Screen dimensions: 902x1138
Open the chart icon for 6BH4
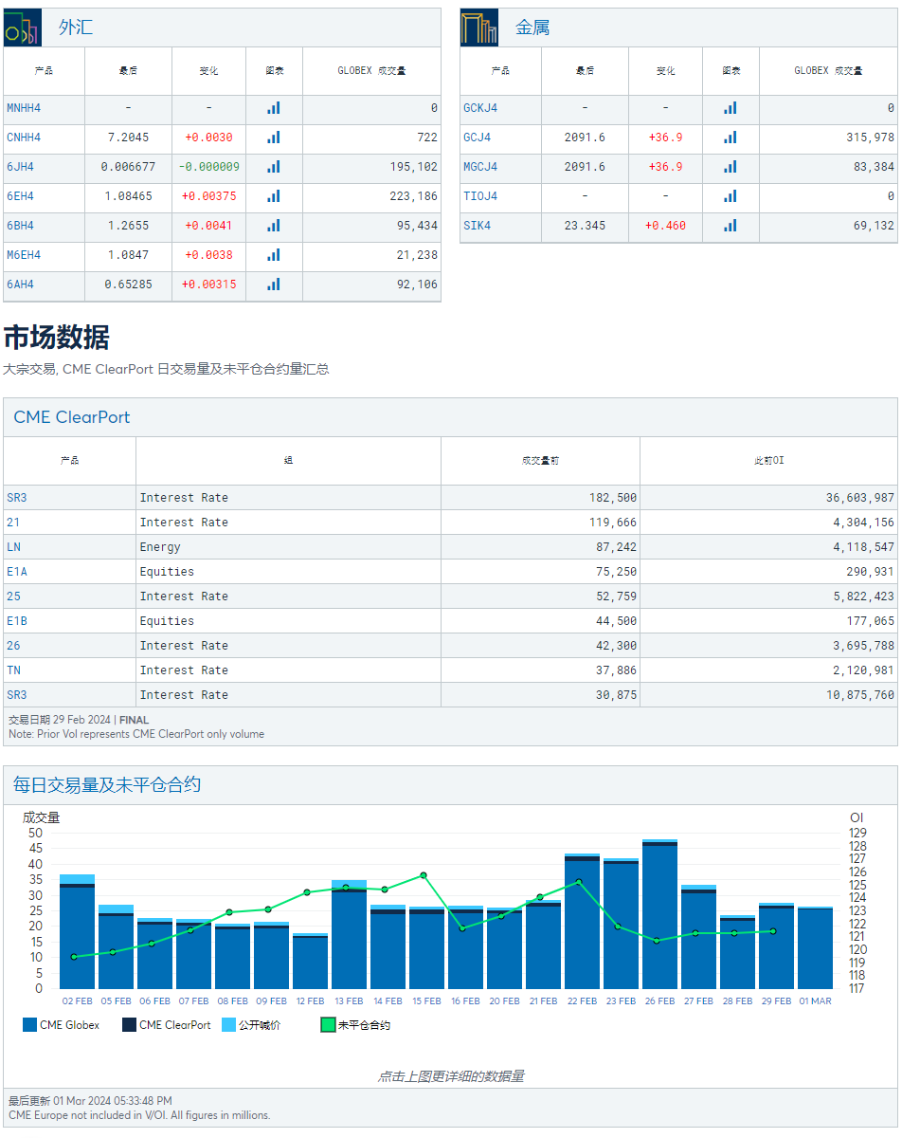274,226
